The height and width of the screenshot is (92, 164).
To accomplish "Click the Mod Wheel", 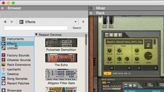I will [111, 20].
